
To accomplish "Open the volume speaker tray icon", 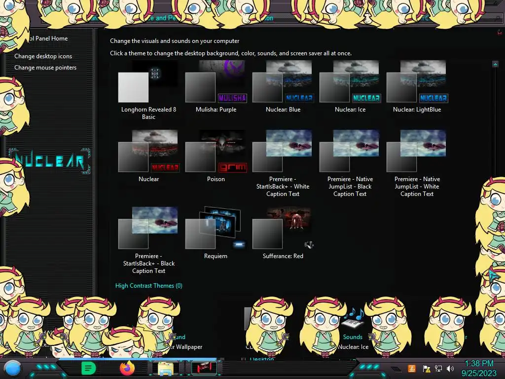I will click(x=450, y=368).
